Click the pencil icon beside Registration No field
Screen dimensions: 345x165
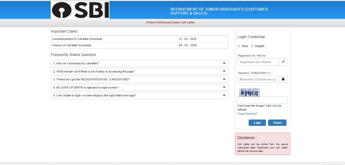(x=283, y=62)
